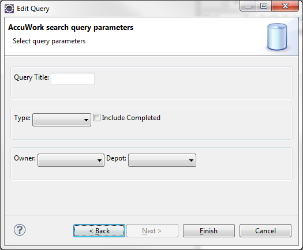Image resolution: width=303 pixels, height=250 pixels.
Task: Cancel the Edit Query dialog
Action: [265, 231]
